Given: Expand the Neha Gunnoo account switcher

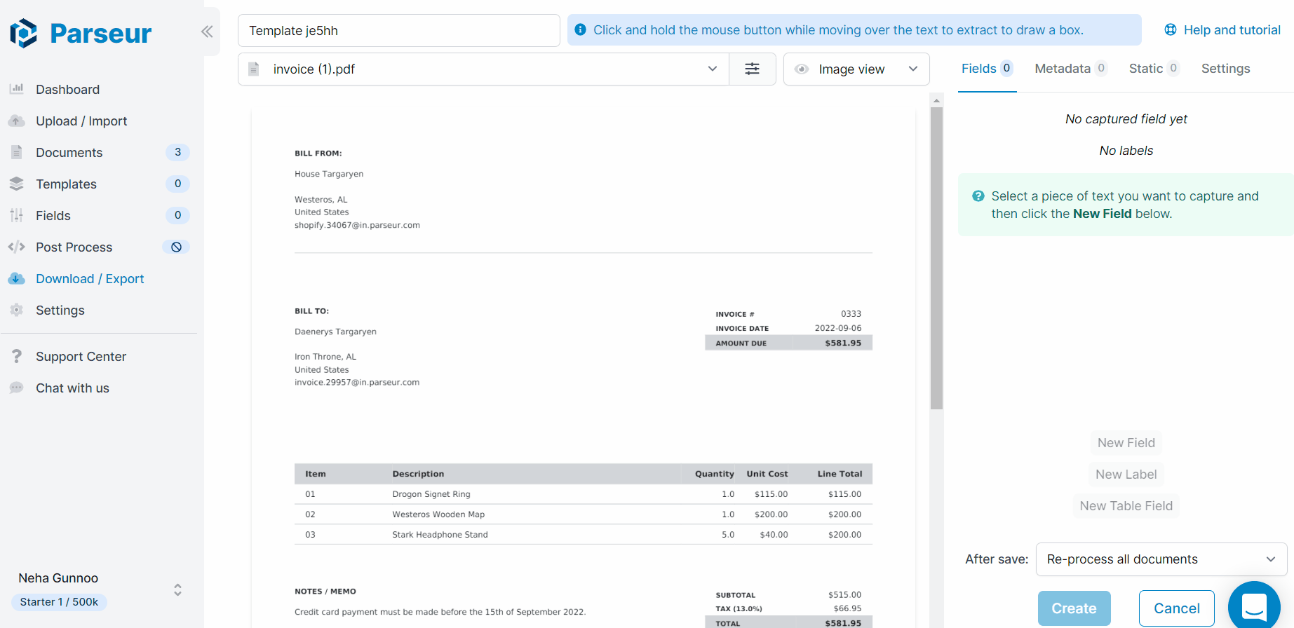Looking at the screenshot, I should pyautogui.click(x=177, y=589).
